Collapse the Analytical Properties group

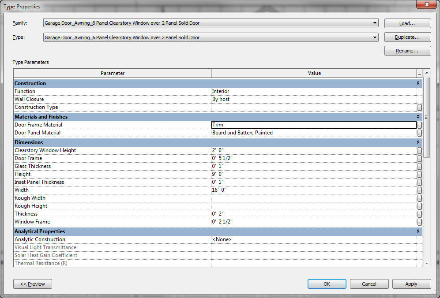[x=418, y=231]
